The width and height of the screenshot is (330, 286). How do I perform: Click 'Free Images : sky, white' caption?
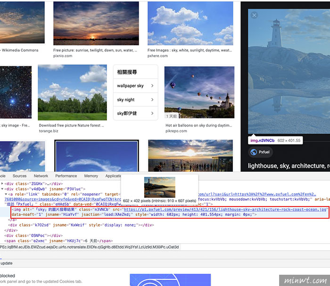[x=190, y=50]
